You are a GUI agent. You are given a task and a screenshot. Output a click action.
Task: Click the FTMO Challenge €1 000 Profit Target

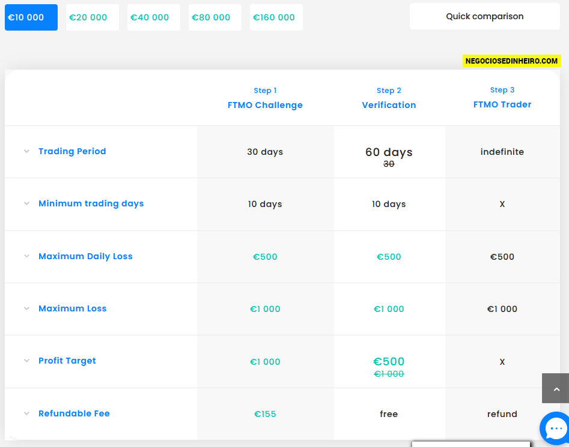(265, 362)
